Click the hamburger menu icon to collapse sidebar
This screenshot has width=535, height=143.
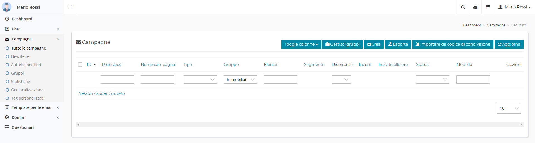[70, 7]
